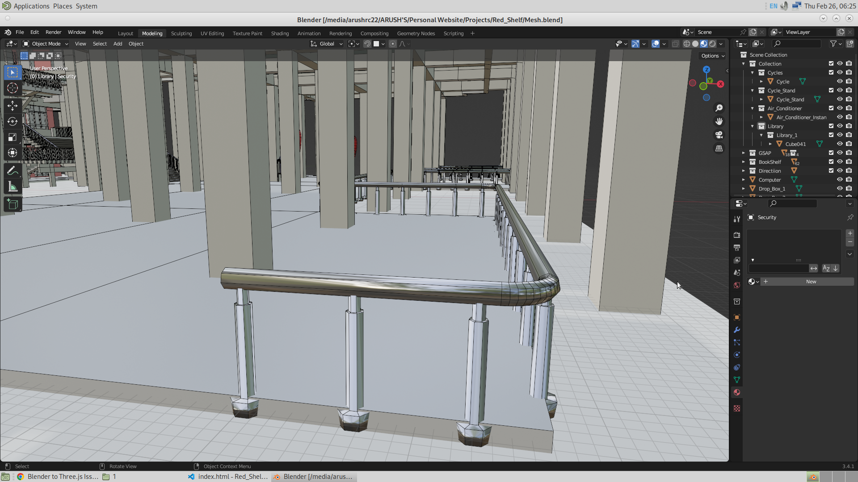Open the Render menu
Image resolution: width=858 pixels, height=482 pixels.
[x=53, y=32]
